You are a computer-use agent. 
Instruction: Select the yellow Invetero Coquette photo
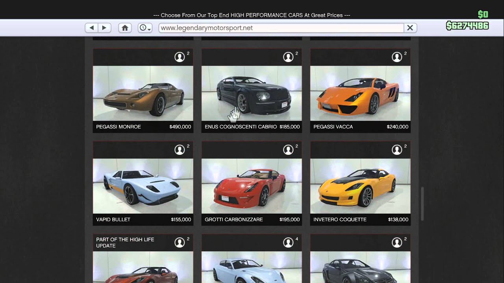click(360, 186)
